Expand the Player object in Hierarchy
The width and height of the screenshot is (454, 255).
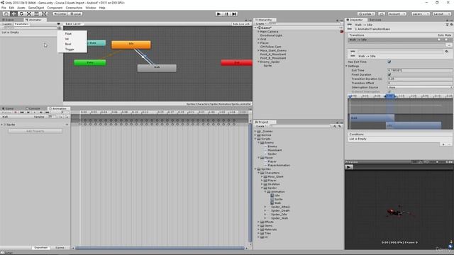point(258,42)
